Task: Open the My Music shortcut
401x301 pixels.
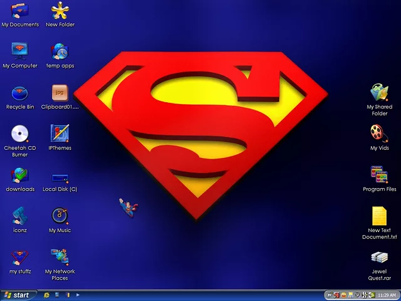Action: coord(60,216)
